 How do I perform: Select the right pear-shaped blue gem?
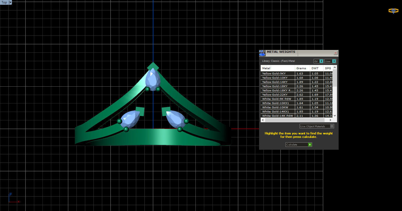coord(176,119)
